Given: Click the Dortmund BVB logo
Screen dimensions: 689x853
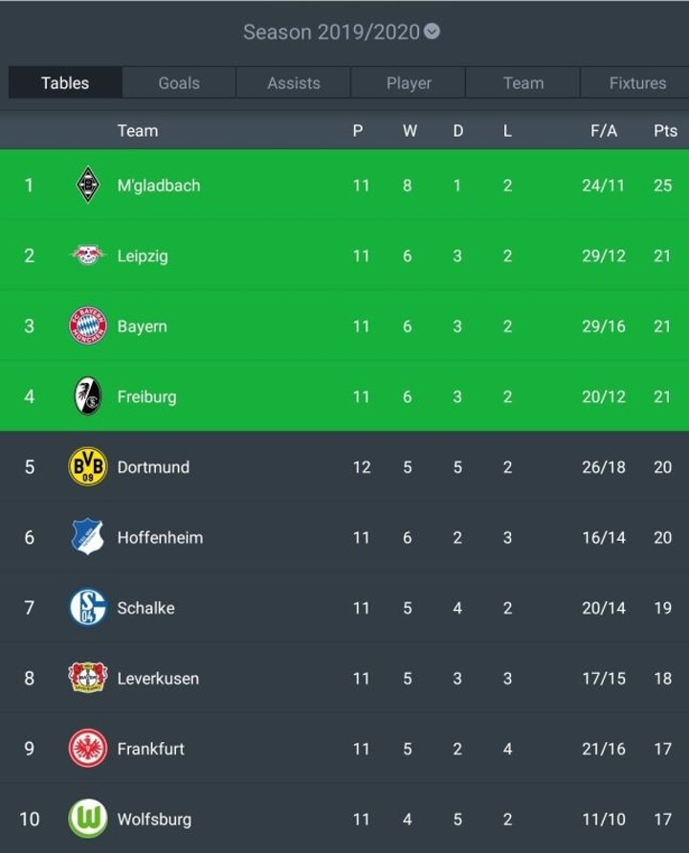Looking at the screenshot, I should point(87,466).
